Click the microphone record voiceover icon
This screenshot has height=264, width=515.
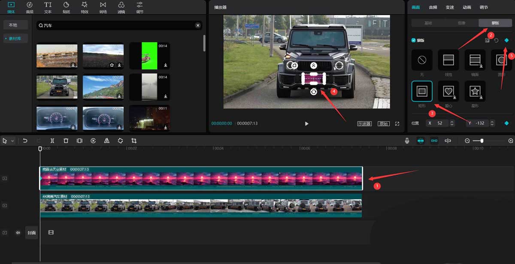click(x=407, y=141)
